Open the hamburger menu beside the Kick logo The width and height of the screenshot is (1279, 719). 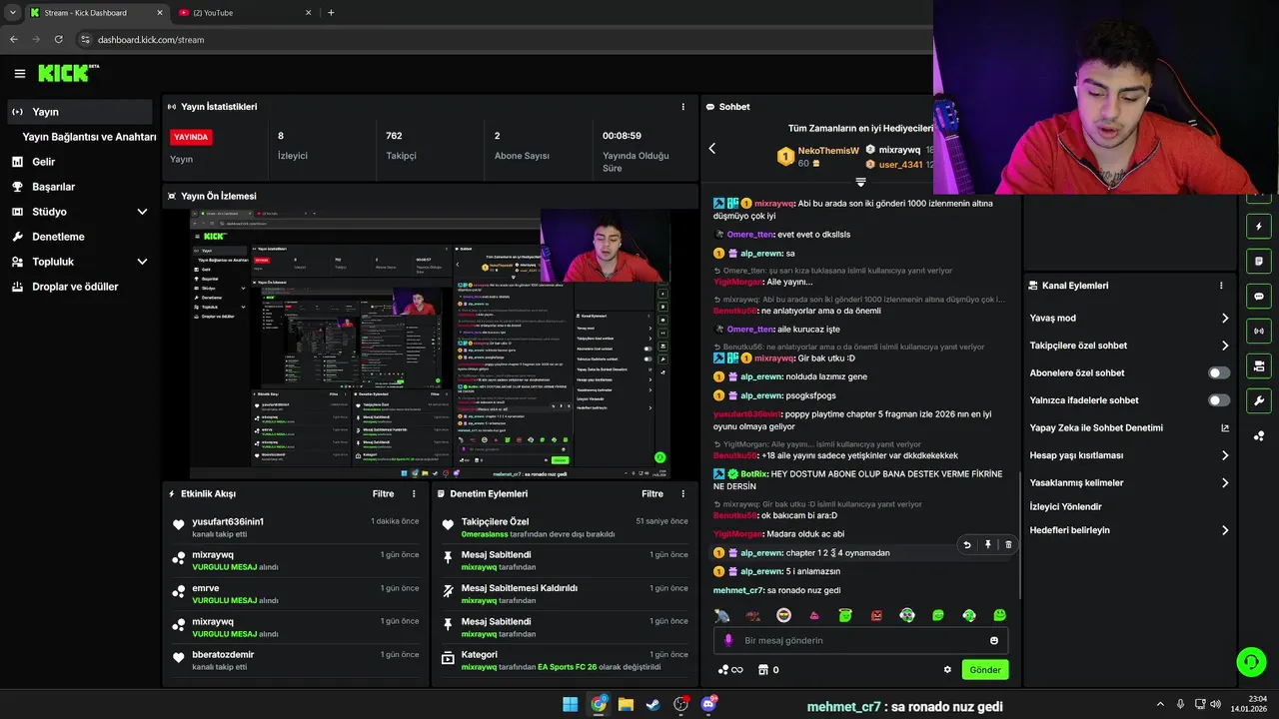click(x=19, y=73)
